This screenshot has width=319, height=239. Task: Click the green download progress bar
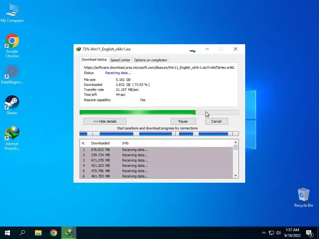pyautogui.click(x=159, y=112)
